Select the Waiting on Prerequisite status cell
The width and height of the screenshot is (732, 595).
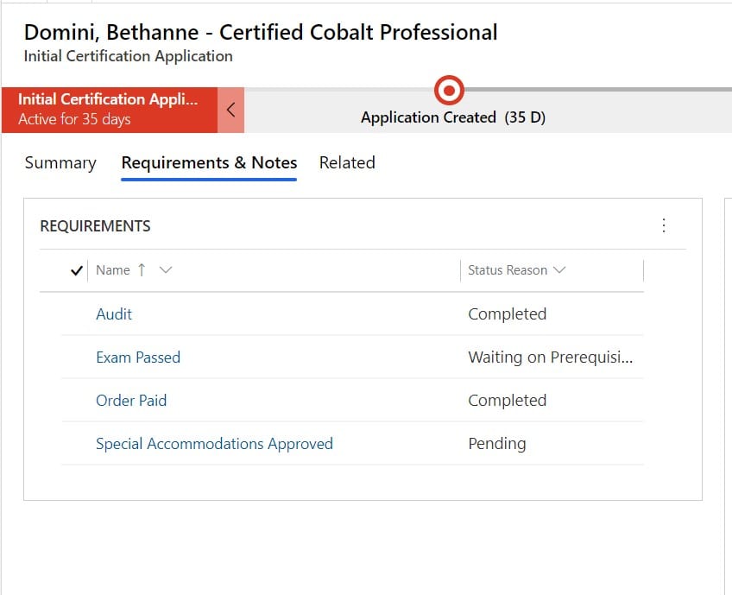click(x=552, y=358)
